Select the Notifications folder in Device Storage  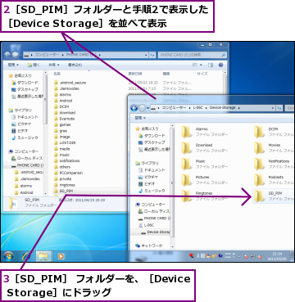point(274,164)
